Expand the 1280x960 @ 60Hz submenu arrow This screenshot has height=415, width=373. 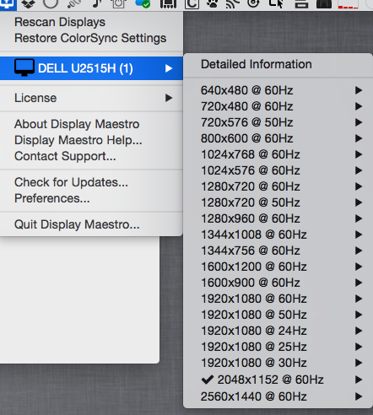click(x=359, y=218)
